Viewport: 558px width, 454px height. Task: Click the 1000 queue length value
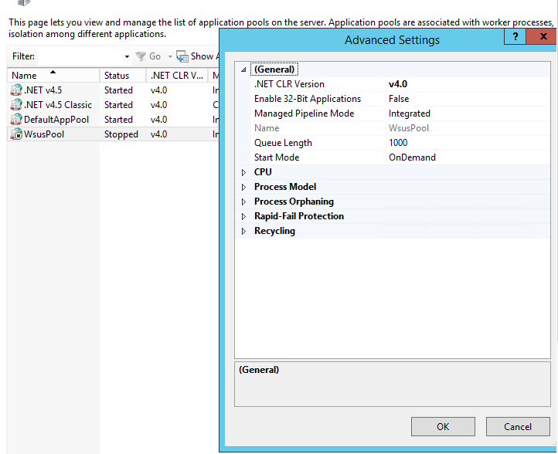[398, 143]
